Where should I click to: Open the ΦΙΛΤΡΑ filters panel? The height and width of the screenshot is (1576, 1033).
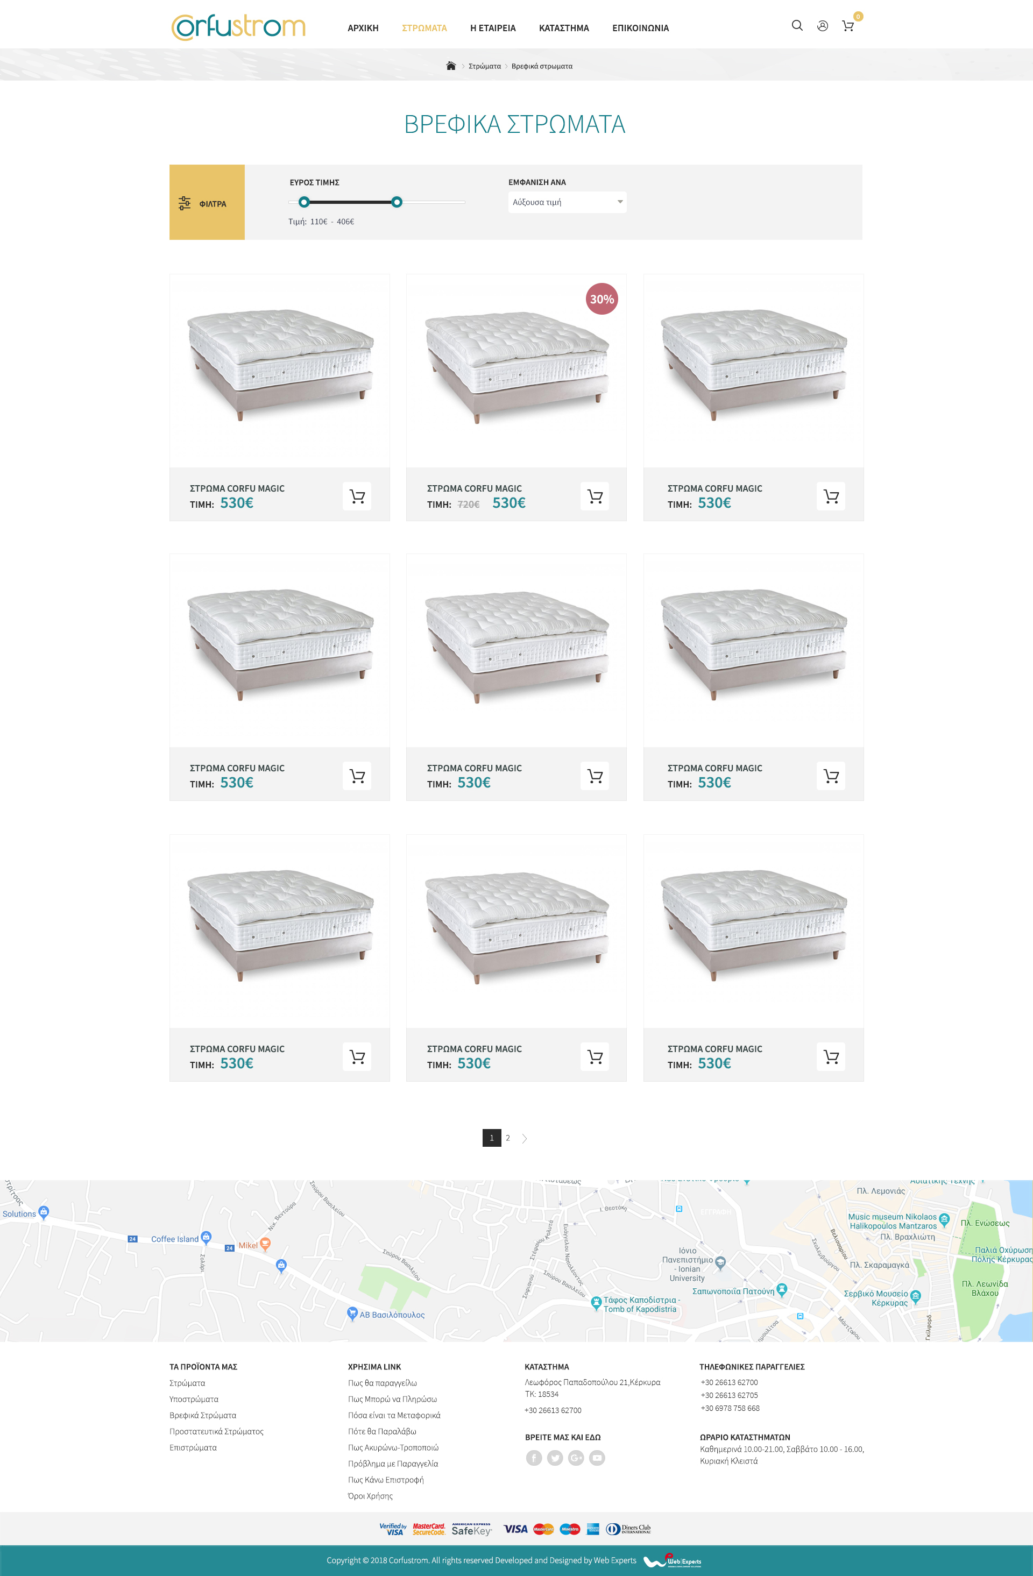(207, 203)
